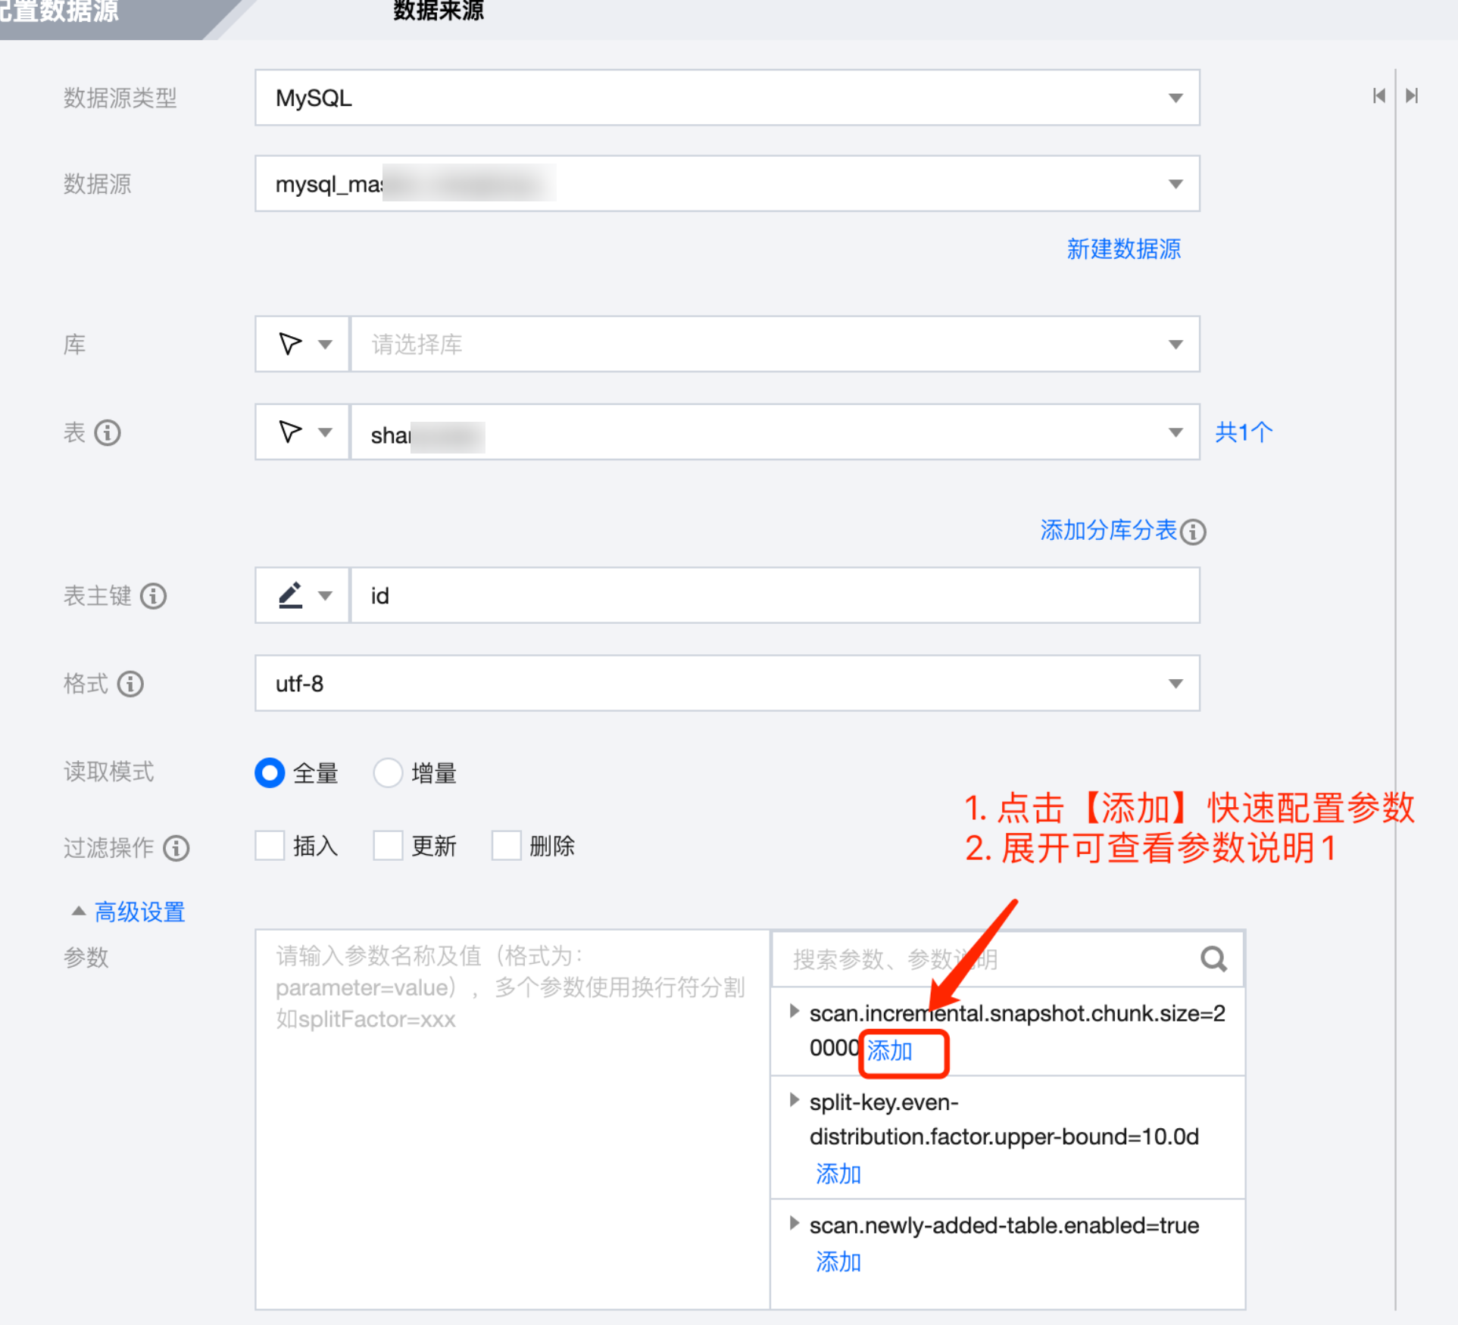Click the pencil edit-mode icon for 表主键
This screenshot has width=1458, height=1325.
(291, 595)
